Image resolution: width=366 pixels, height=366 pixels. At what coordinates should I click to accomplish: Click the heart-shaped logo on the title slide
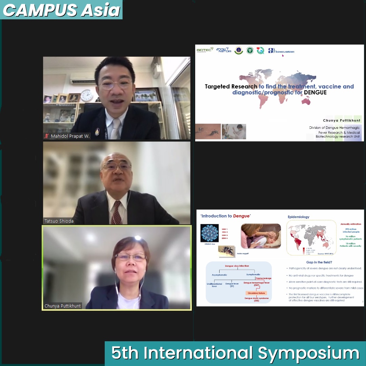[x=260, y=50]
